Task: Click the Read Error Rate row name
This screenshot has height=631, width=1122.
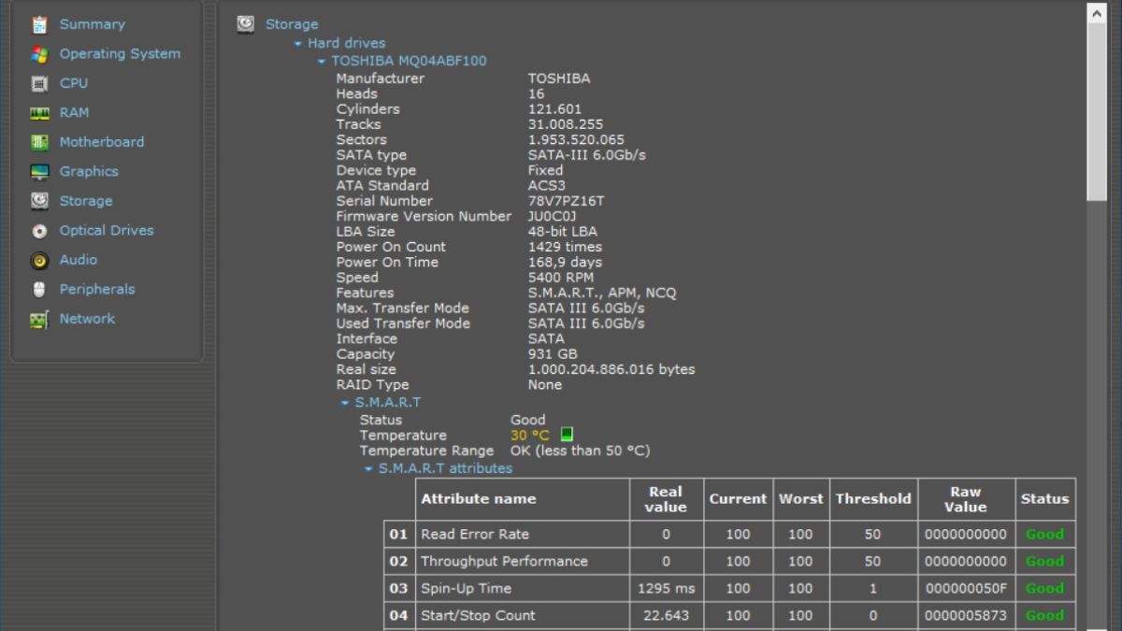Action: coord(475,535)
